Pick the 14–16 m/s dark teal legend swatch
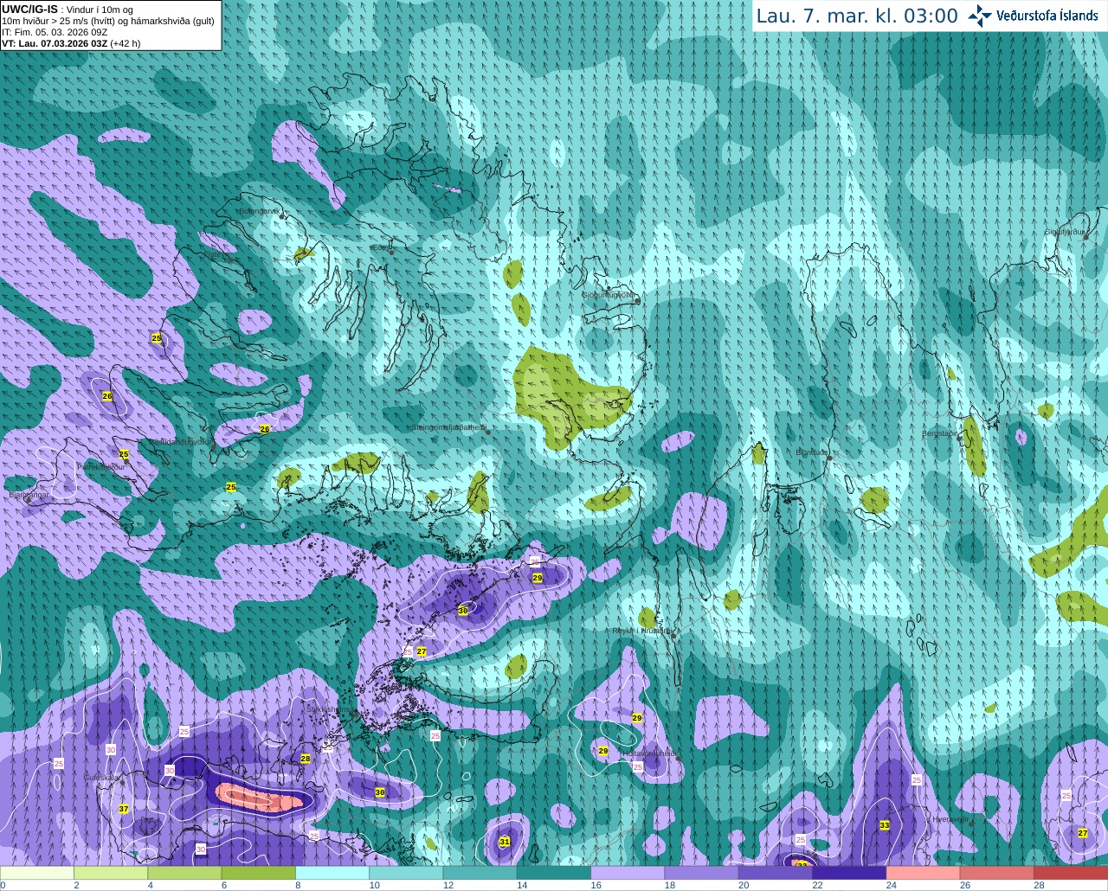This screenshot has width=1108, height=891. point(554,873)
